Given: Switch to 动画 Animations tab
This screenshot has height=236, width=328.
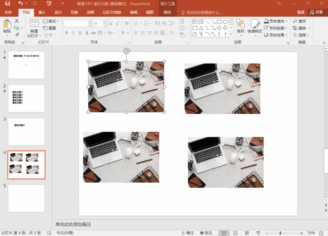Looking at the screenshot, I should point(90,12).
